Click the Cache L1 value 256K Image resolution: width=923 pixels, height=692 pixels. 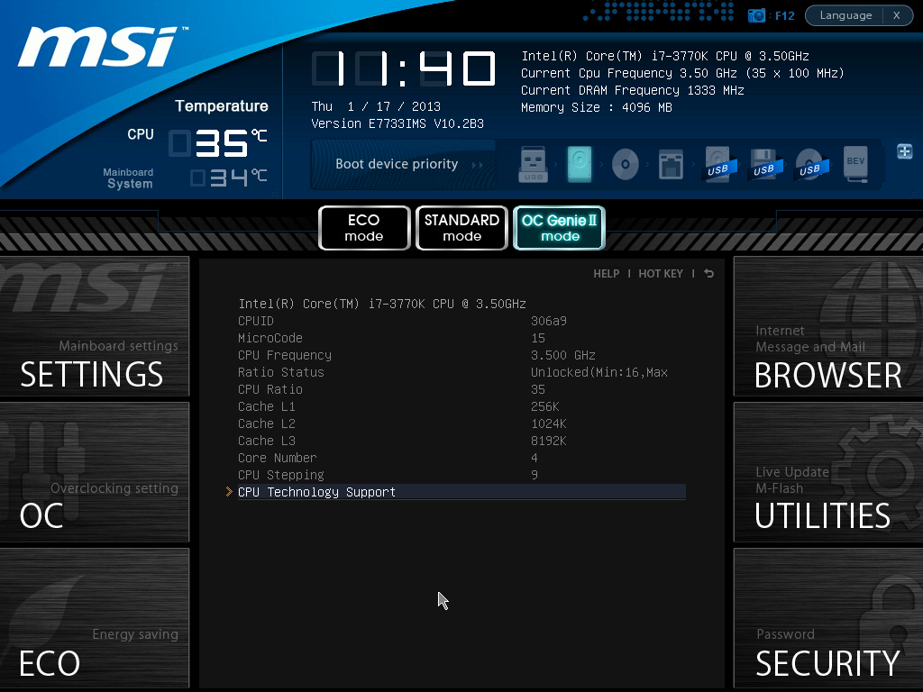(545, 406)
